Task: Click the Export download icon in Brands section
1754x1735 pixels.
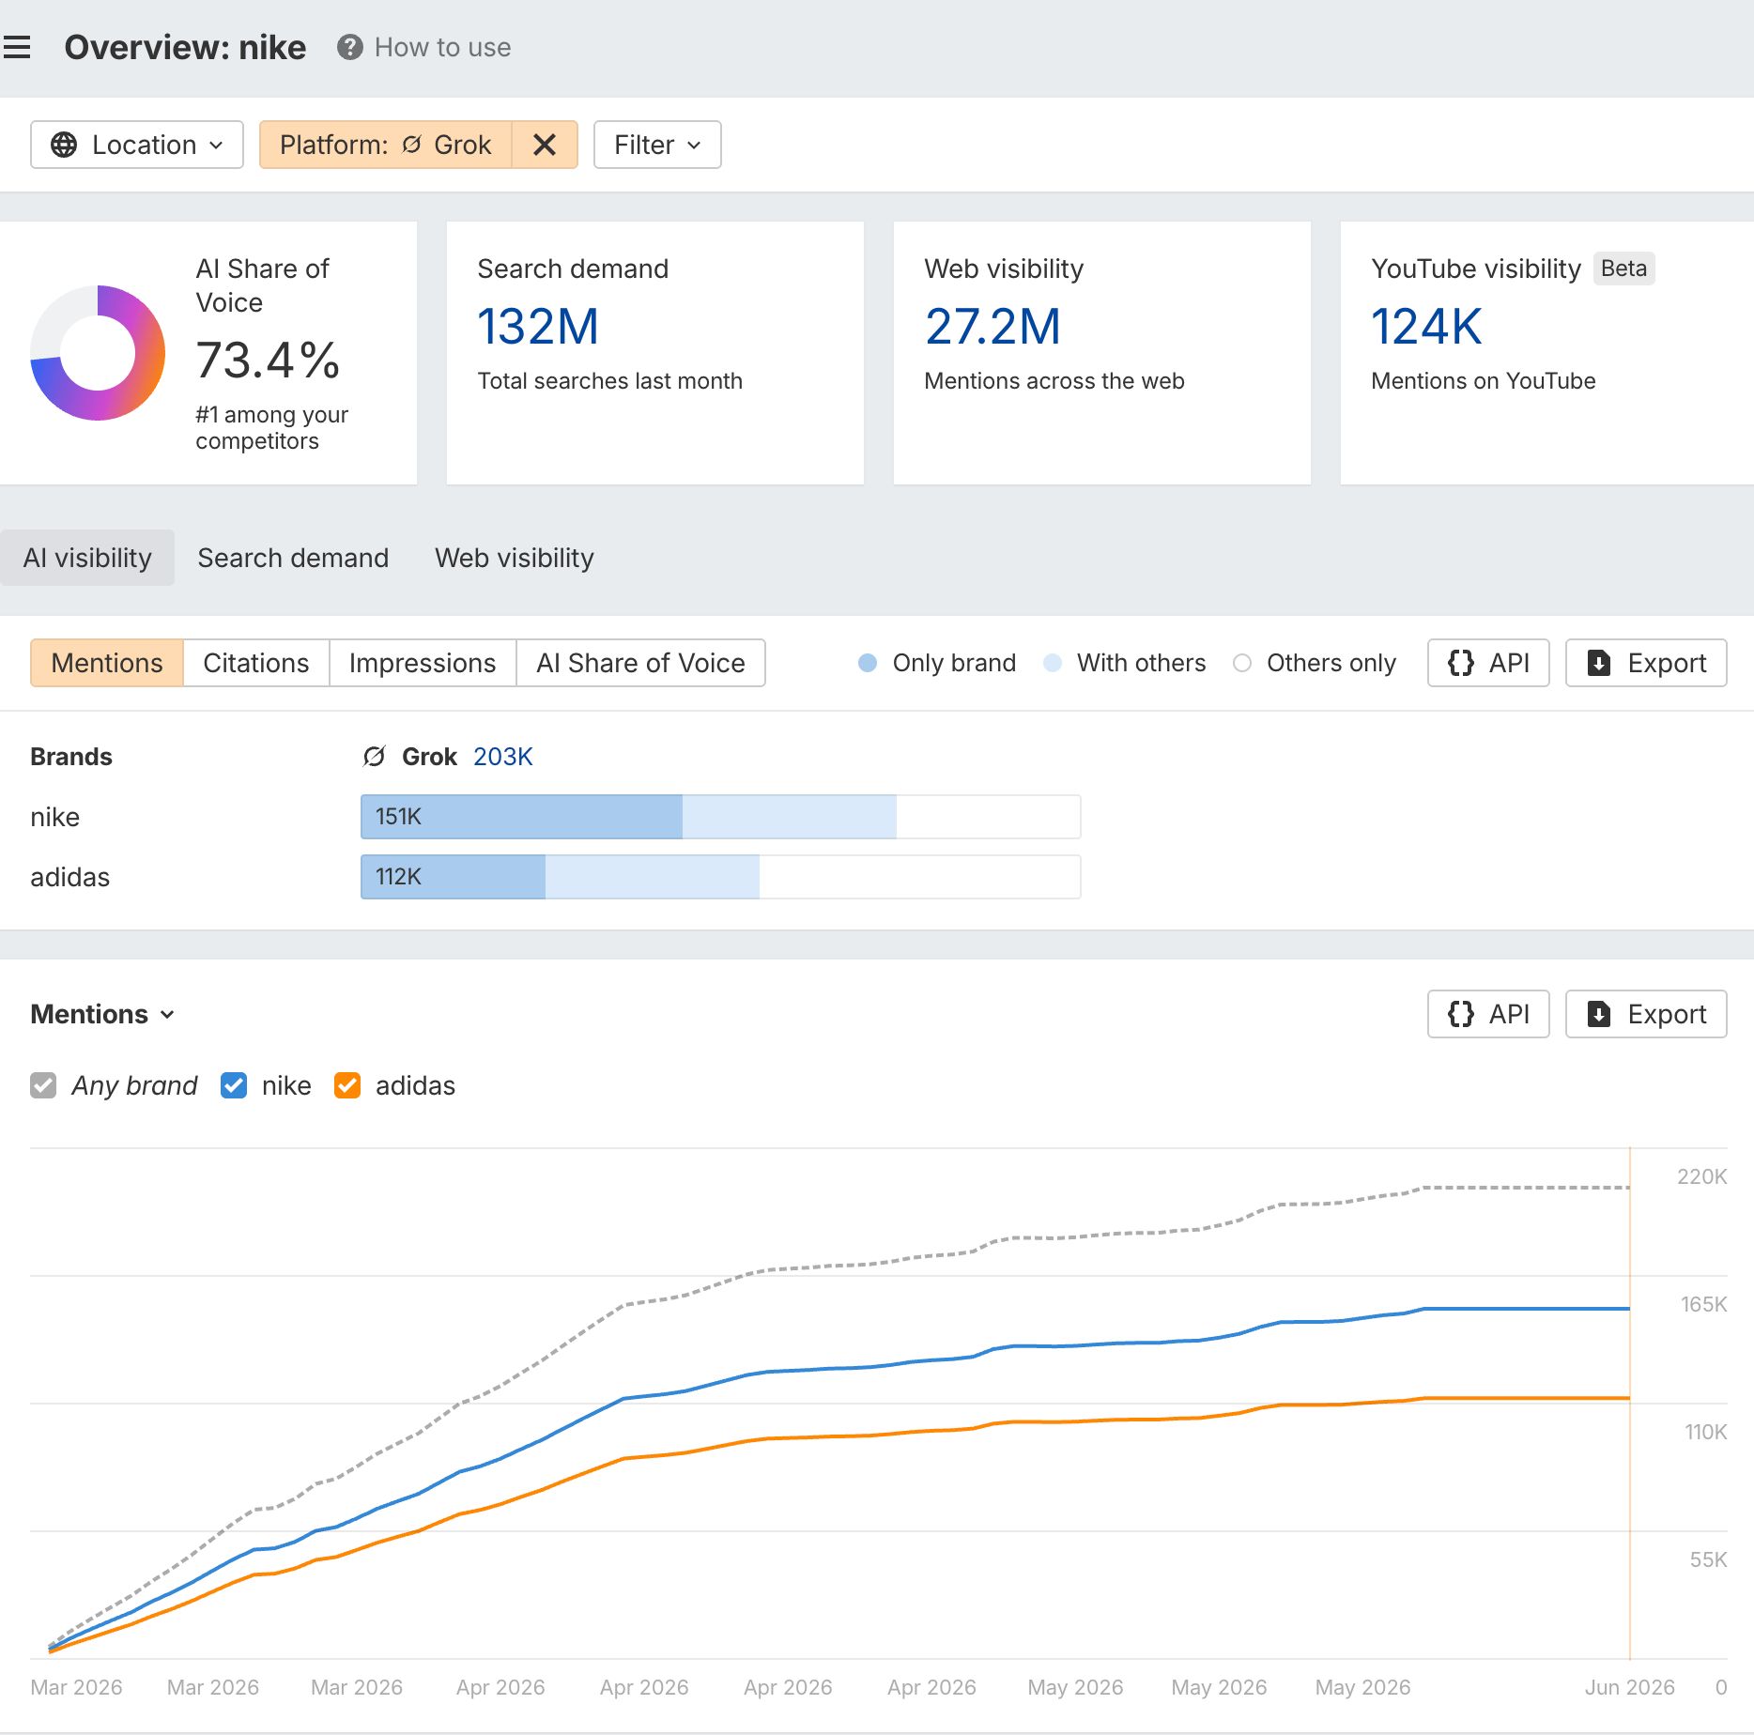Action: (x=1598, y=663)
